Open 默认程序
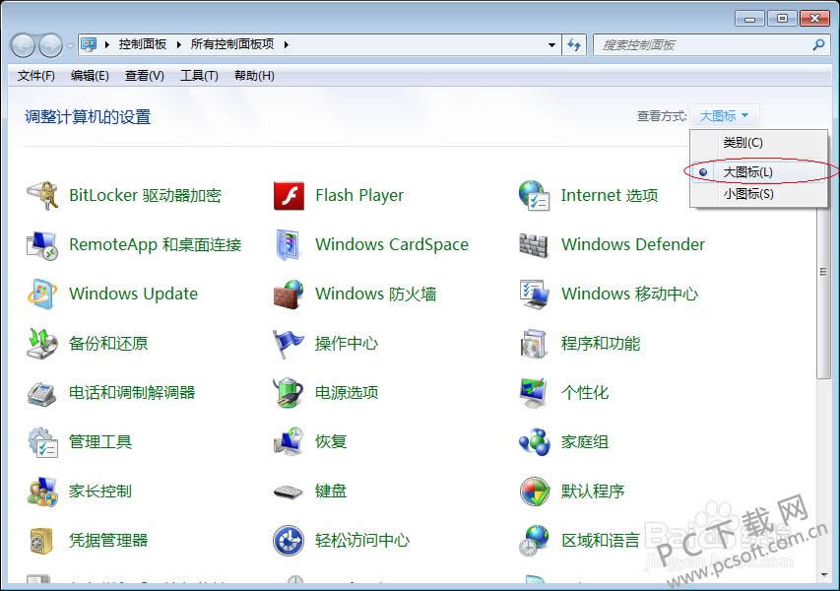 pos(594,491)
